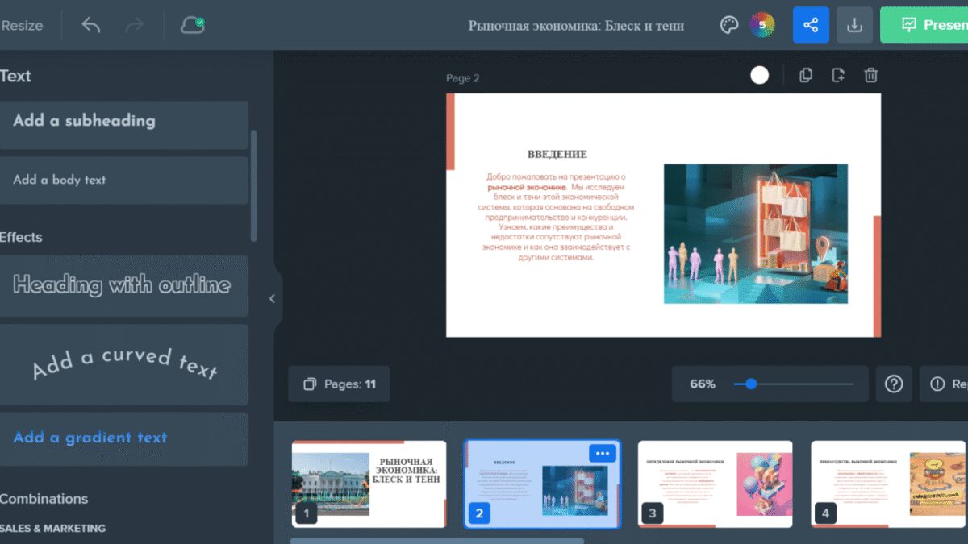
Task: Click the Page 2 label above canvas
Action: [x=463, y=78]
